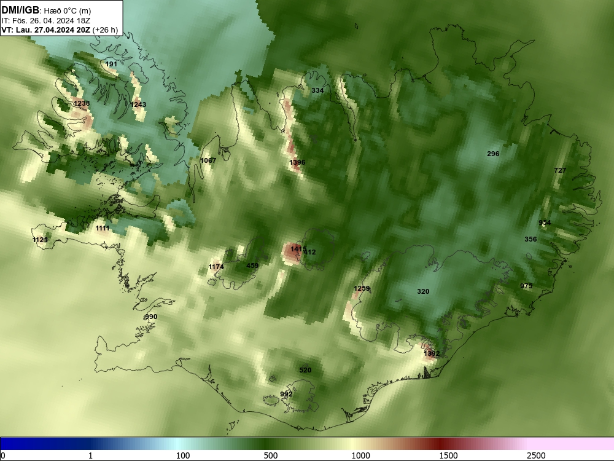This screenshot has width=614, height=461.
Task: Click the map value 992
Action: pyautogui.click(x=286, y=394)
